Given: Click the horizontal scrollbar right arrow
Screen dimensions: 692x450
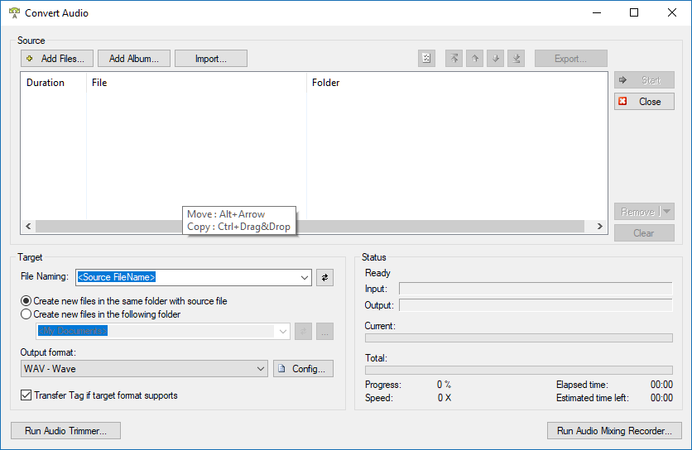Looking at the screenshot, I should (x=601, y=227).
